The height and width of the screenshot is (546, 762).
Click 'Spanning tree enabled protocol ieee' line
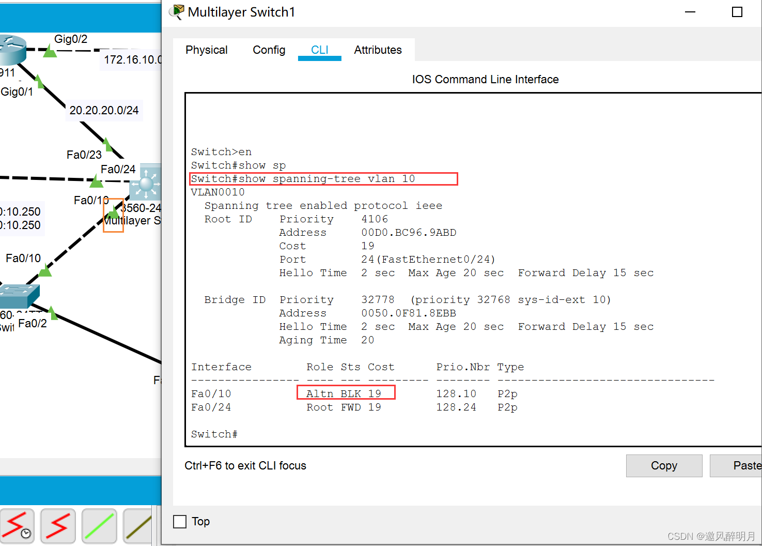click(323, 206)
